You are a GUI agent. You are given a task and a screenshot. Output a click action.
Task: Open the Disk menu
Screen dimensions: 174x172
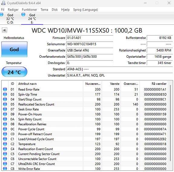pos(54,10)
